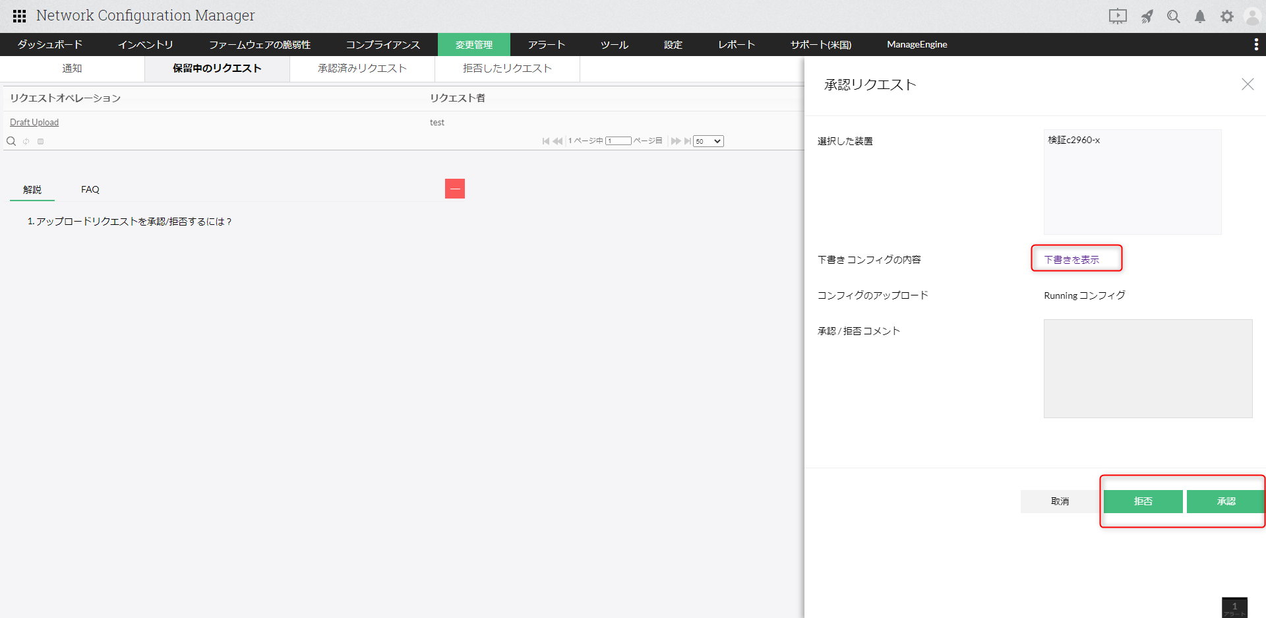1266x618 pixels.
Task: Open アラート in the main menu
Action: pyautogui.click(x=547, y=44)
